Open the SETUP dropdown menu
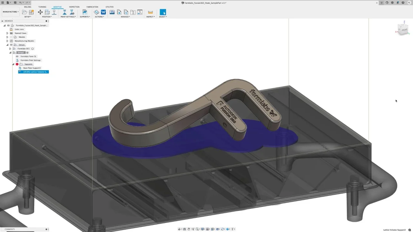The image size is (413, 232). [x=28, y=17]
